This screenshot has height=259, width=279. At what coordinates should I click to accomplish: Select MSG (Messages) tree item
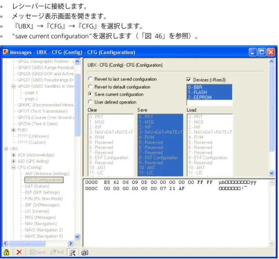[40, 217]
